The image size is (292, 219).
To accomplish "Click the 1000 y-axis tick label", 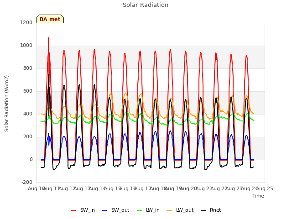I will pyautogui.click(x=26, y=46).
